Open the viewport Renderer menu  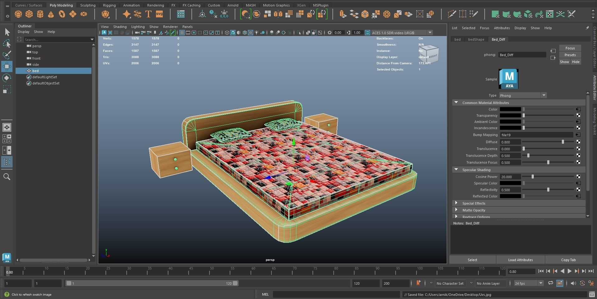pos(170,27)
